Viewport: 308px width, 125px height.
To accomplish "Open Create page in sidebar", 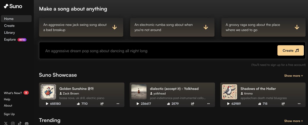I will pos(9,26).
